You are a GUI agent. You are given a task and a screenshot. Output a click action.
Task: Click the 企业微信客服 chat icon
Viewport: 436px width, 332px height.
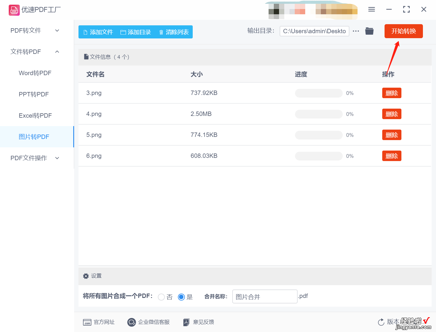[x=132, y=322]
